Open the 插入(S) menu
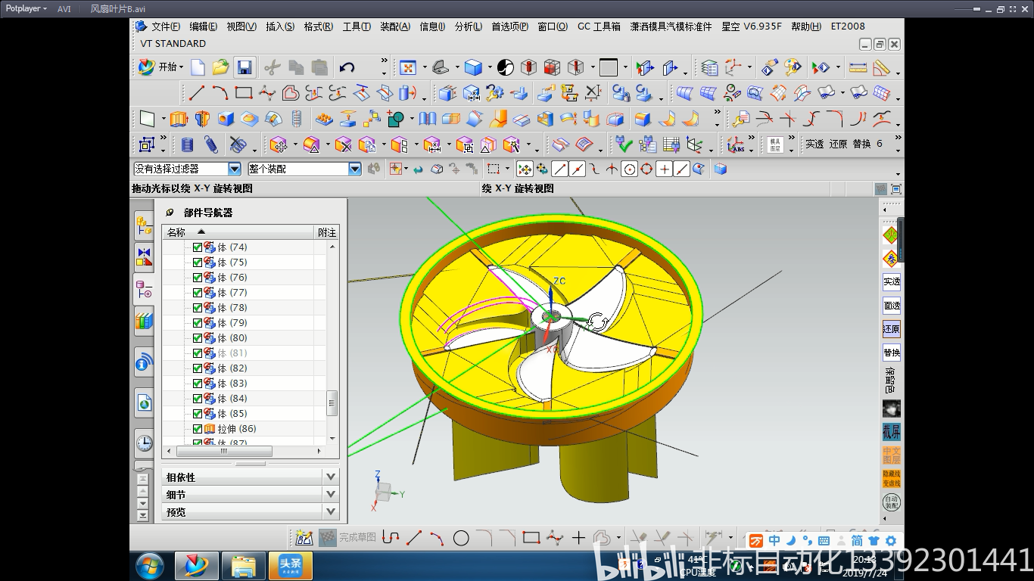 click(x=279, y=26)
